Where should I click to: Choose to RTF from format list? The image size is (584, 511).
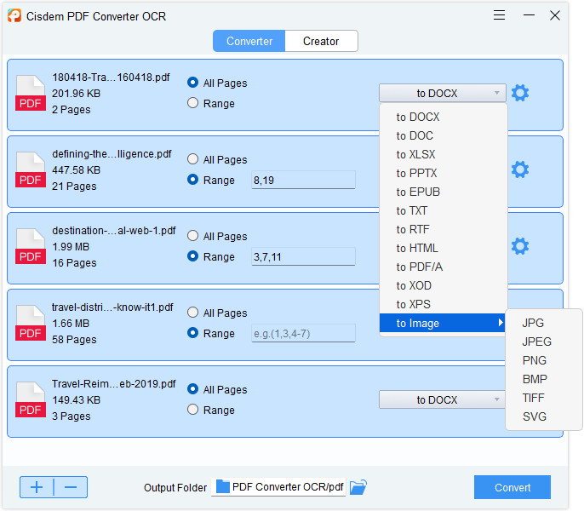444,229
